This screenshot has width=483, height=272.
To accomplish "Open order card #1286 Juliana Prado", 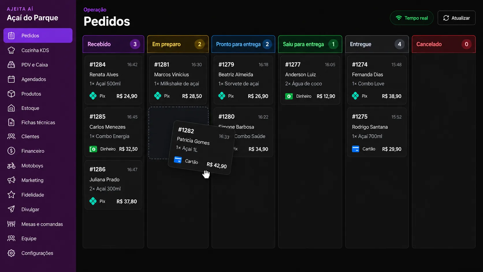I will [113, 185].
